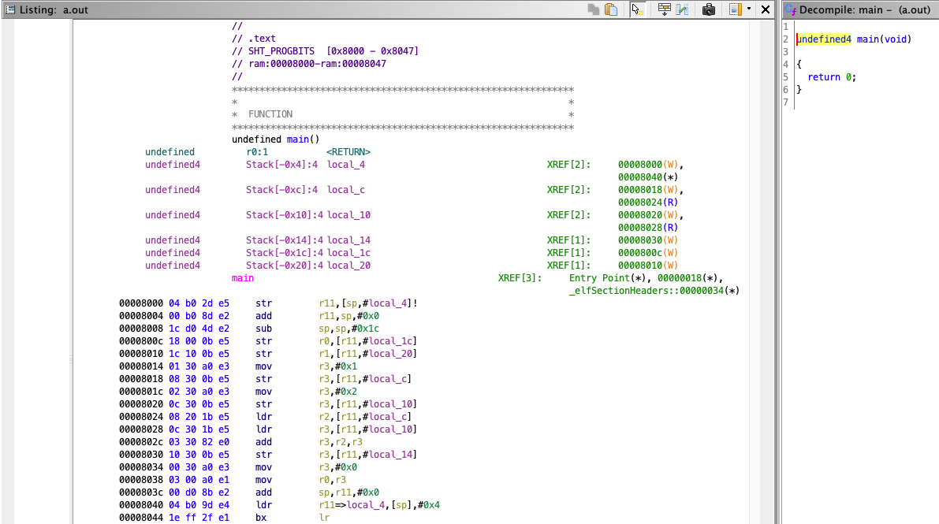
Task: Open Edit Listing Fields via the browser-format icon
Action: click(x=735, y=9)
